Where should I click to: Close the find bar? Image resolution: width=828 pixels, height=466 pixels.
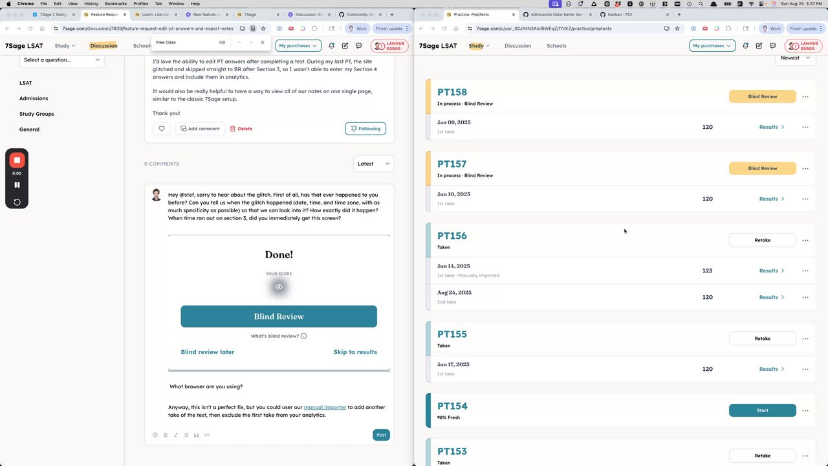[x=263, y=42]
